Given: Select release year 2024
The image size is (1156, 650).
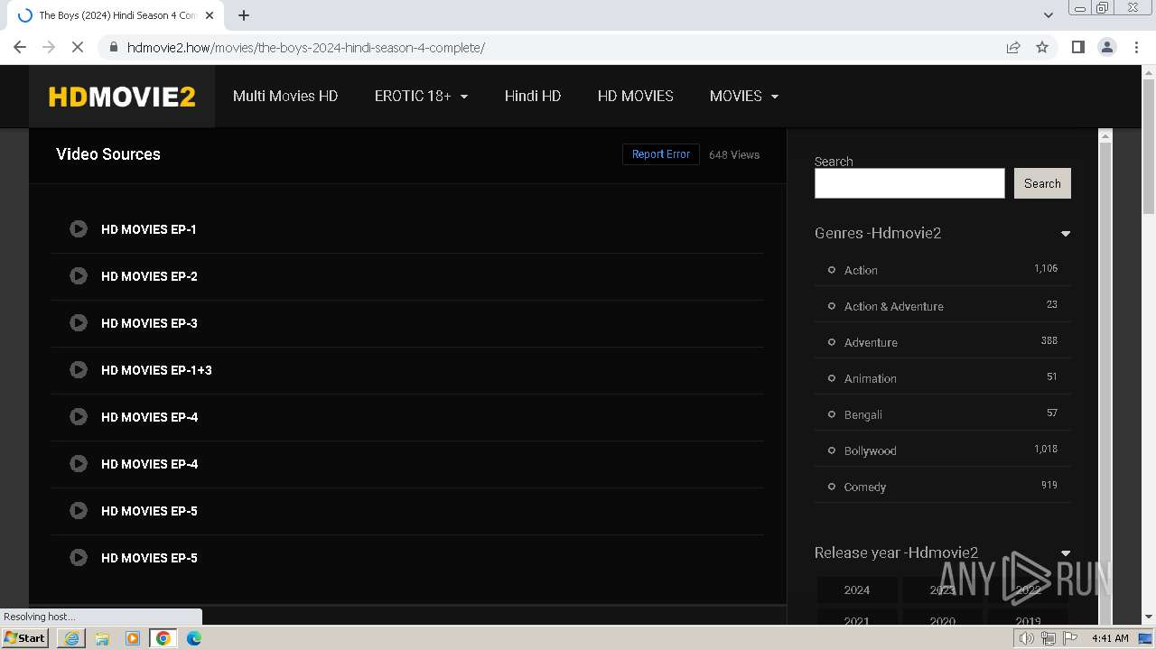Looking at the screenshot, I should (x=857, y=590).
